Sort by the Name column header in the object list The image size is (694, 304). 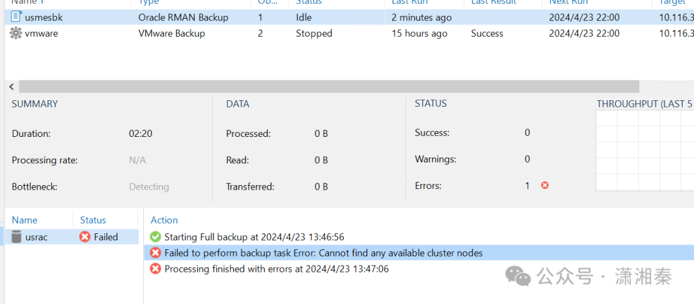[24, 220]
